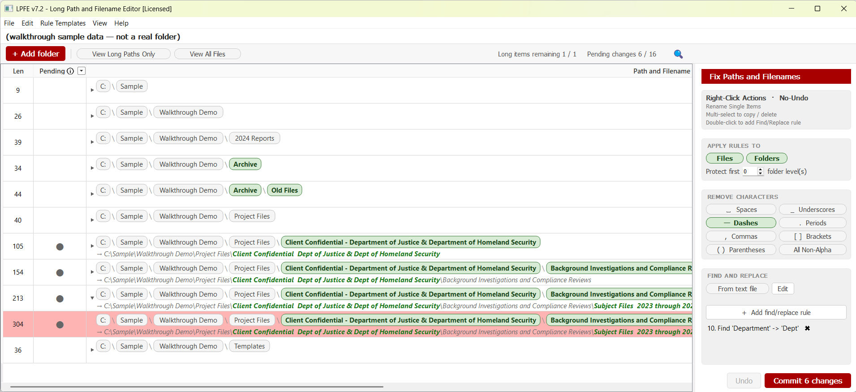856x392 pixels.
Task: Expand the length 40 Project Files row
Action: click(x=92, y=220)
